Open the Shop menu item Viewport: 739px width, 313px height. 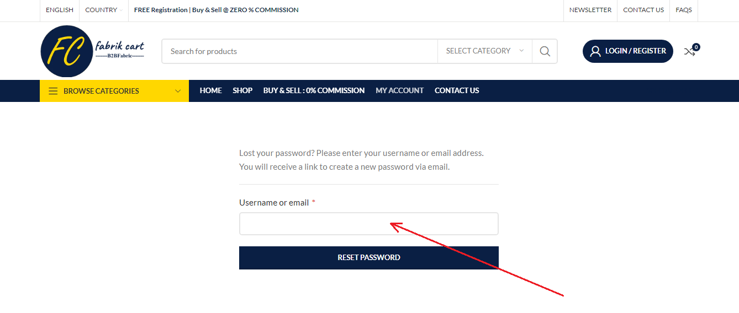pyautogui.click(x=242, y=90)
